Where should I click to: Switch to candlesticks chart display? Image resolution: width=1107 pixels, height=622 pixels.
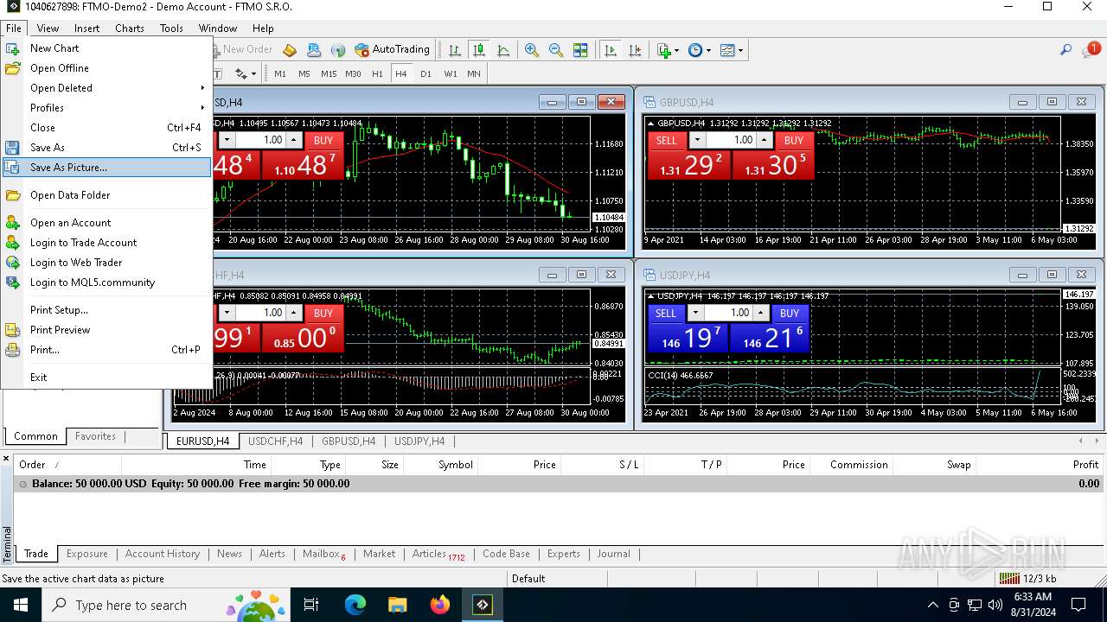[478, 50]
